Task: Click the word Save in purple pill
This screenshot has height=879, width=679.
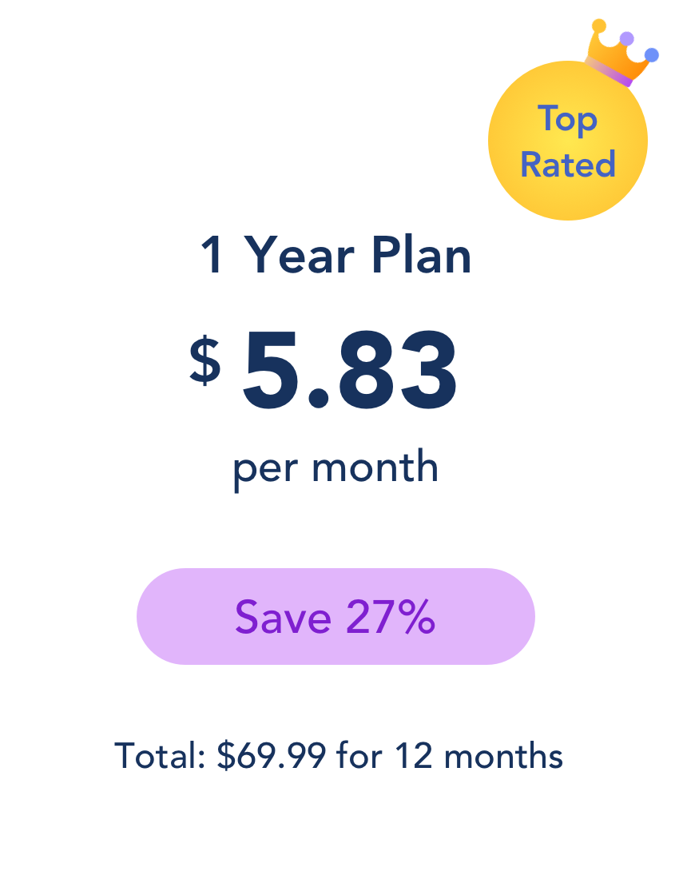Action: (x=283, y=617)
